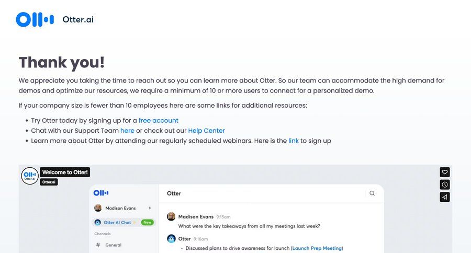The image size is (471, 253).
Task: Click the 'Otter.ai' wordmark text in the header
Action: pos(78,19)
